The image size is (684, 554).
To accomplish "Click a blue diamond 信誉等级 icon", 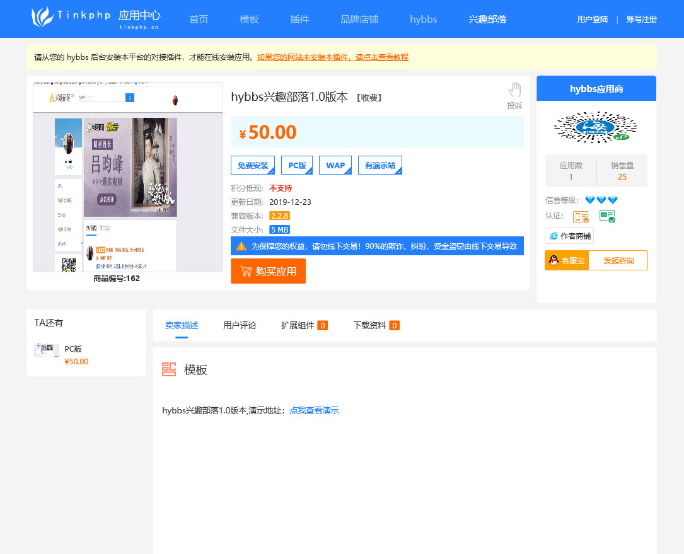I will click(590, 199).
